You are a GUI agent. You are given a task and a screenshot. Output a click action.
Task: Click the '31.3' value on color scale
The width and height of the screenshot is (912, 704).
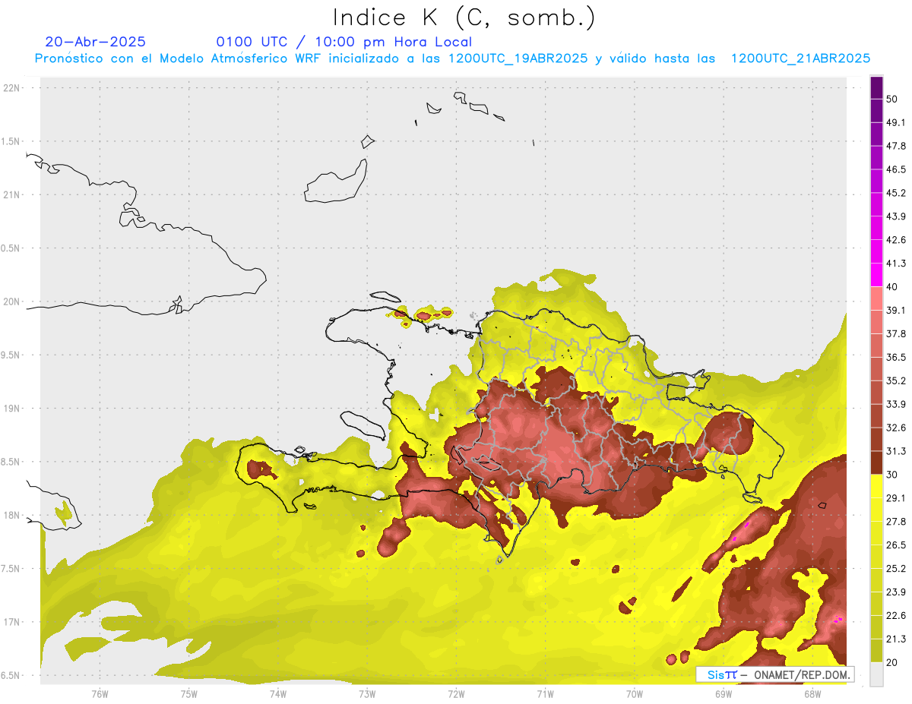895,451
